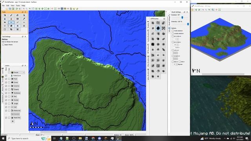This screenshot has height=141, width=251.
Task: Select the Sponge tool
Action: coord(18,19)
